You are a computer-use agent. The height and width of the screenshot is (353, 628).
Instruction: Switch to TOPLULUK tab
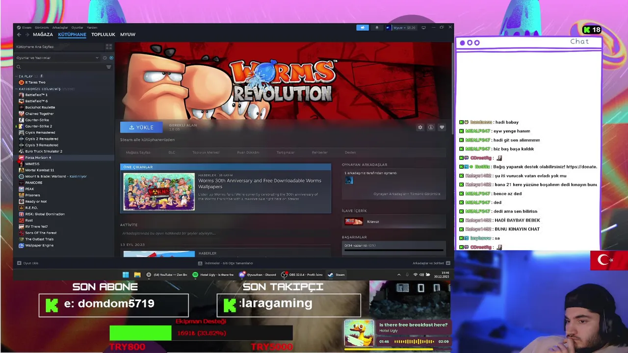coord(103,34)
